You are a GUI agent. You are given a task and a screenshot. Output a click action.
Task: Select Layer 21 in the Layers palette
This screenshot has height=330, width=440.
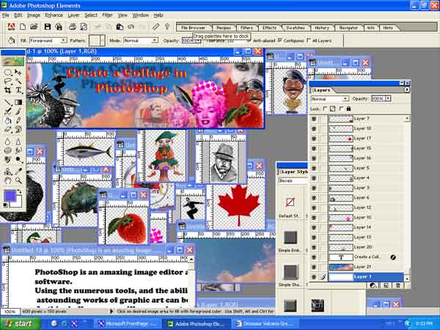coord(363,267)
